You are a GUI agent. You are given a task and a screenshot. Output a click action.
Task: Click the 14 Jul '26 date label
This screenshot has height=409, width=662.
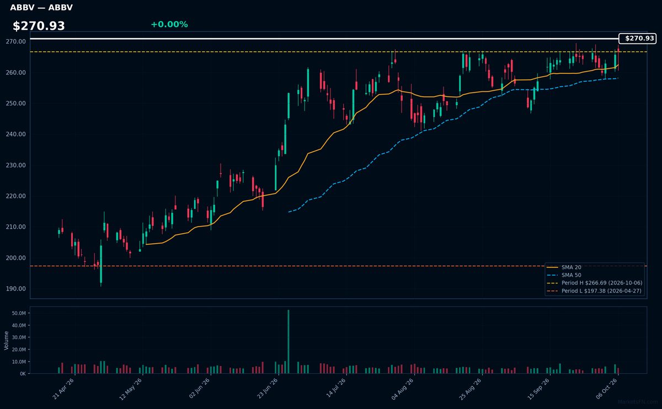(336, 389)
